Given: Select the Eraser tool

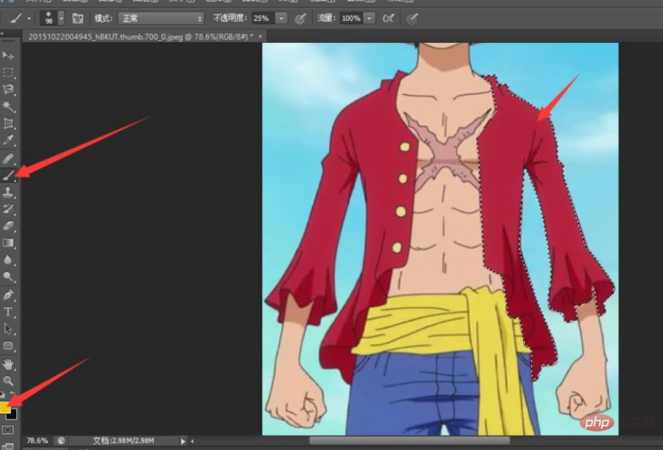Looking at the screenshot, I should [8, 226].
